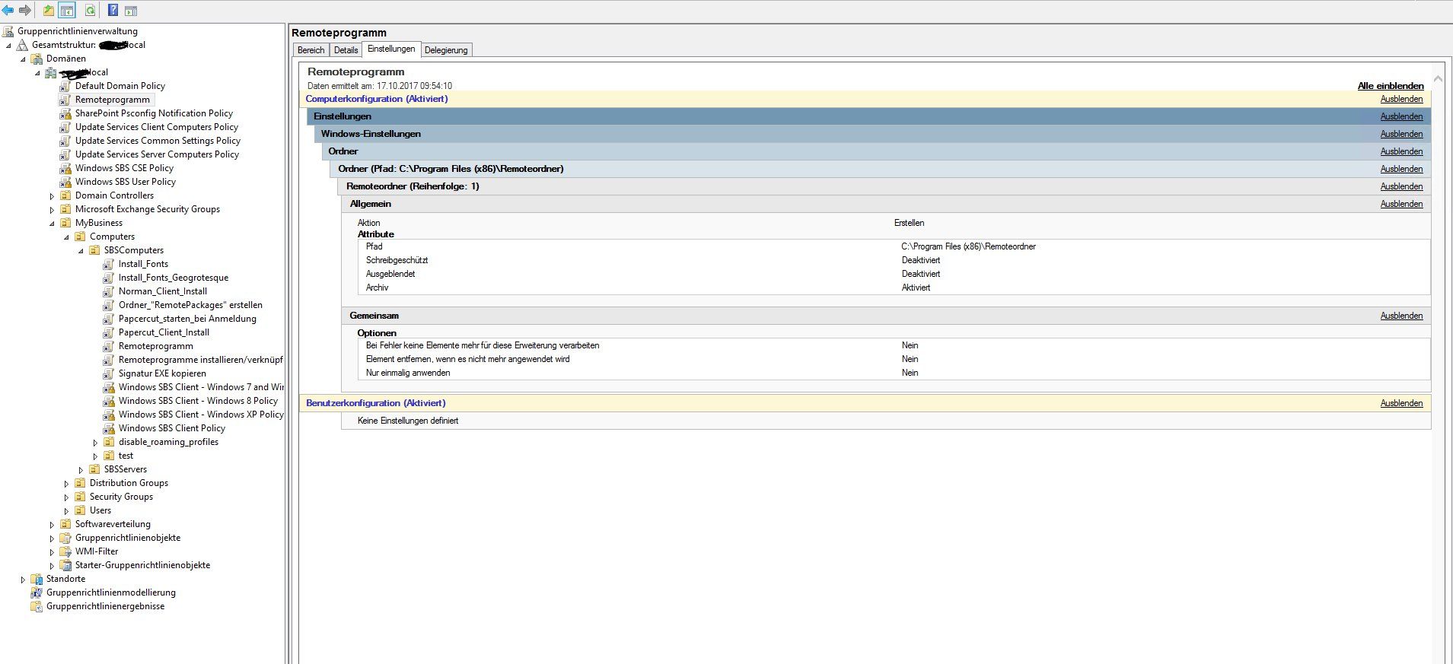The image size is (1453, 664).
Task: Click the Gruppenrichtlinienverwaltung root icon
Action: [x=8, y=31]
